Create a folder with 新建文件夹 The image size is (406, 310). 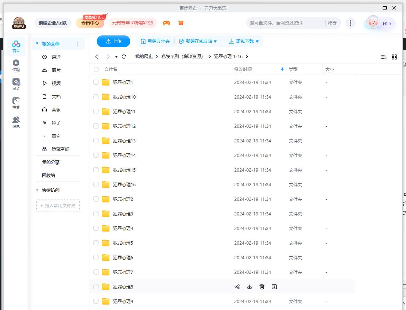pyautogui.click(x=156, y=41)
